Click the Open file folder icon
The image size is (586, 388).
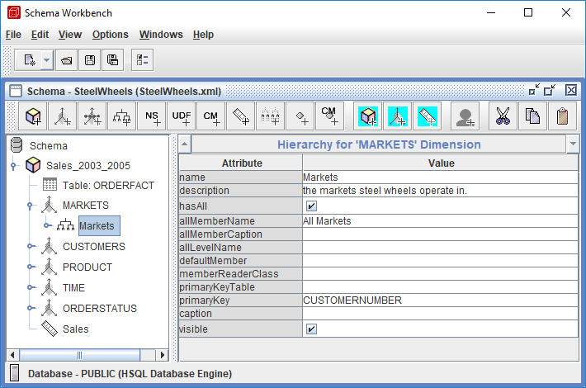(x=67, y=59)
